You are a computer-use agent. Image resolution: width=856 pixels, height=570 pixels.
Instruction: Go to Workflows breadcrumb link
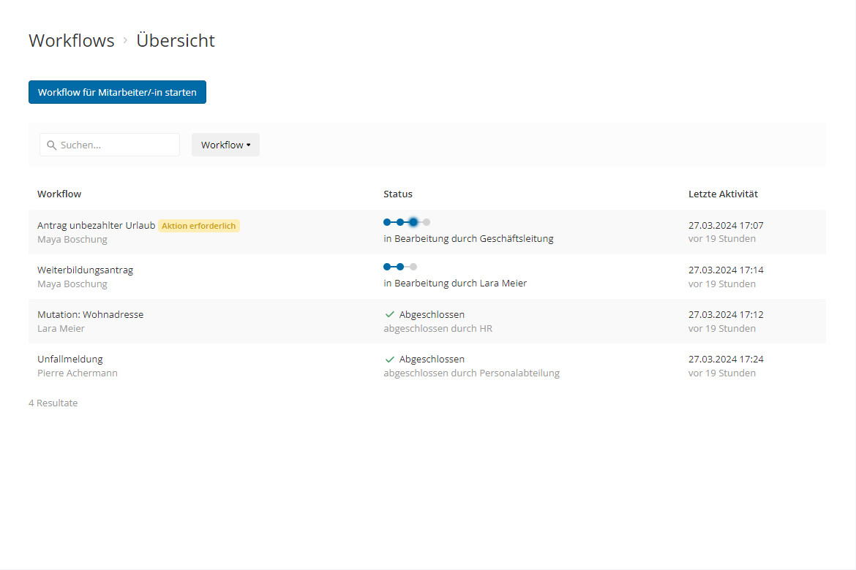[x=72, y=41]
